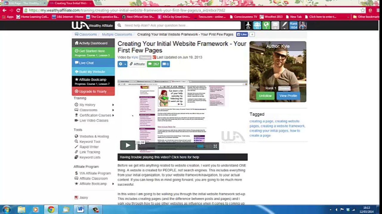Play the training video
The image size is (382, 214).
click(128, 145)
